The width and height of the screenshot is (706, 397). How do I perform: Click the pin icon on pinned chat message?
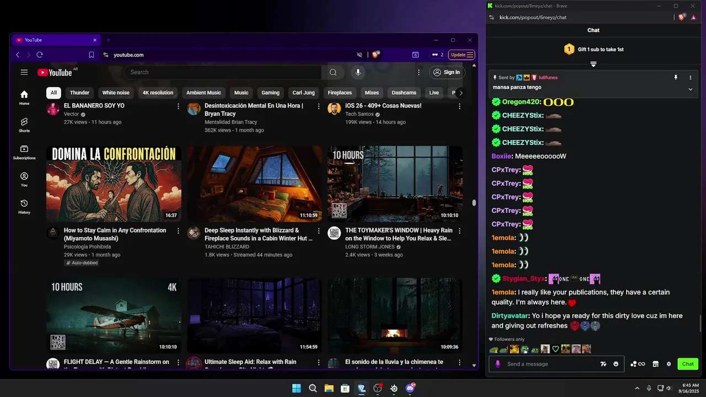pos(676,78)
